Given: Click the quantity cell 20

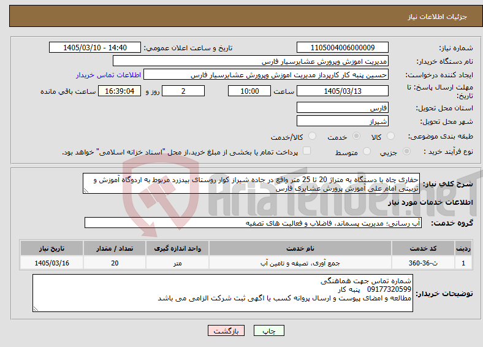Looking at the screenshot, I should click(115, 263).
